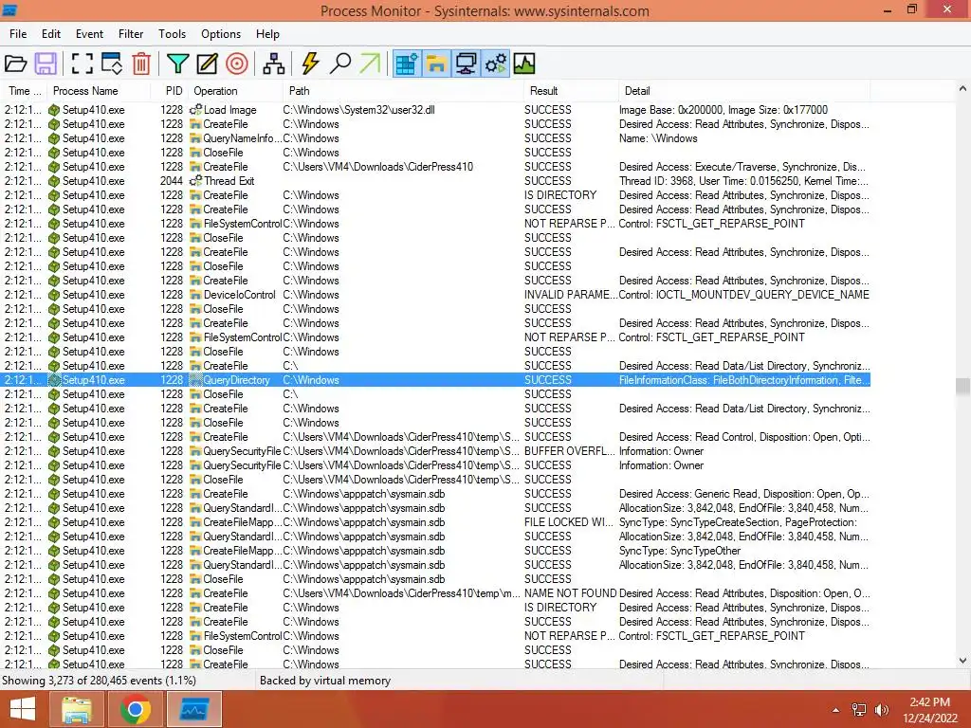971x728 pixels.
Task: Select the Load Image user32.dll row
Action: 436,110
